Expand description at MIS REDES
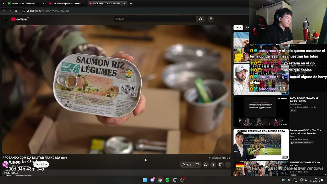This screenshot has height=184, width=327. (x=11, y=173)
